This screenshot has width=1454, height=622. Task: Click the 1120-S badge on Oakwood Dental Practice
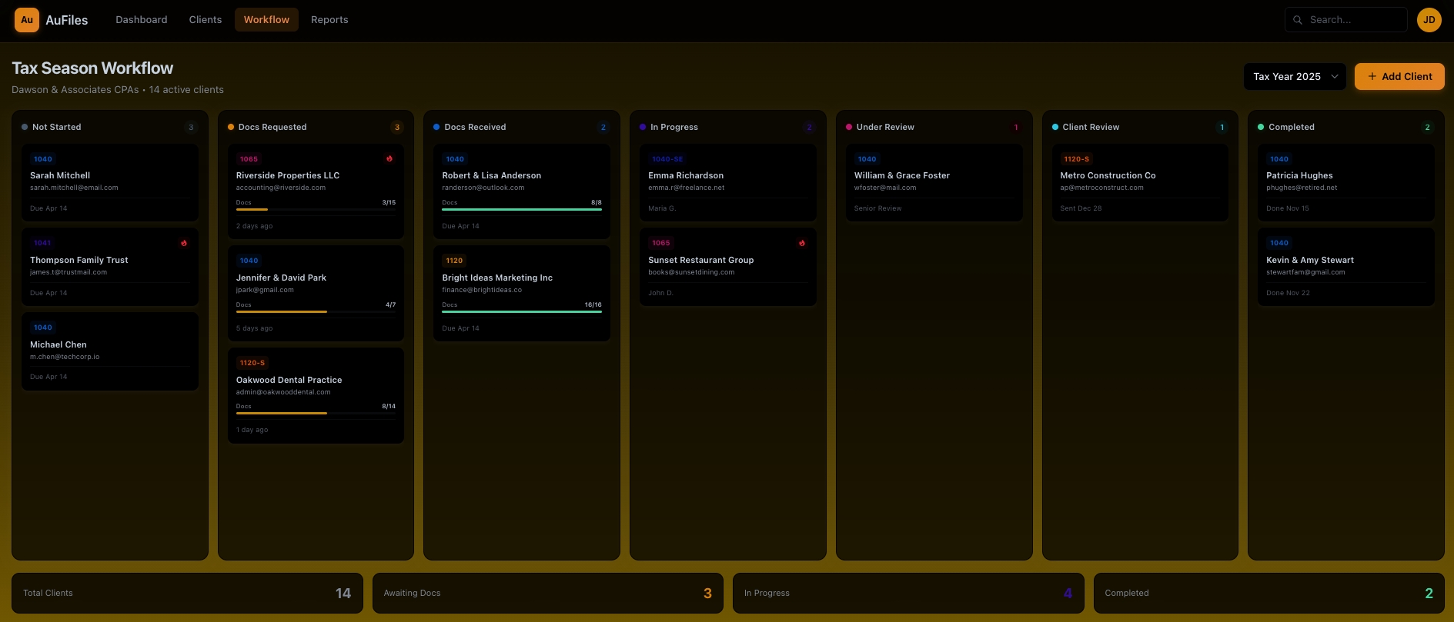[252, 363]
